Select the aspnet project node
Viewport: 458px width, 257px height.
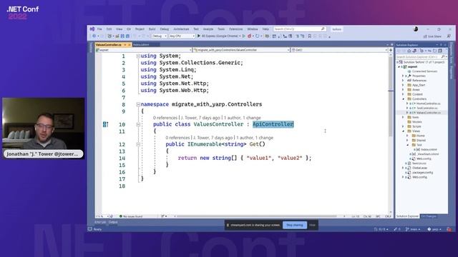tap(412, 66)
